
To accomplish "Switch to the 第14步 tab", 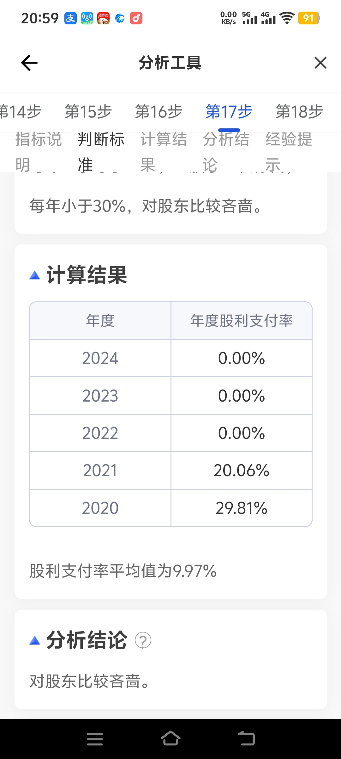I will [x=21, y=112].
